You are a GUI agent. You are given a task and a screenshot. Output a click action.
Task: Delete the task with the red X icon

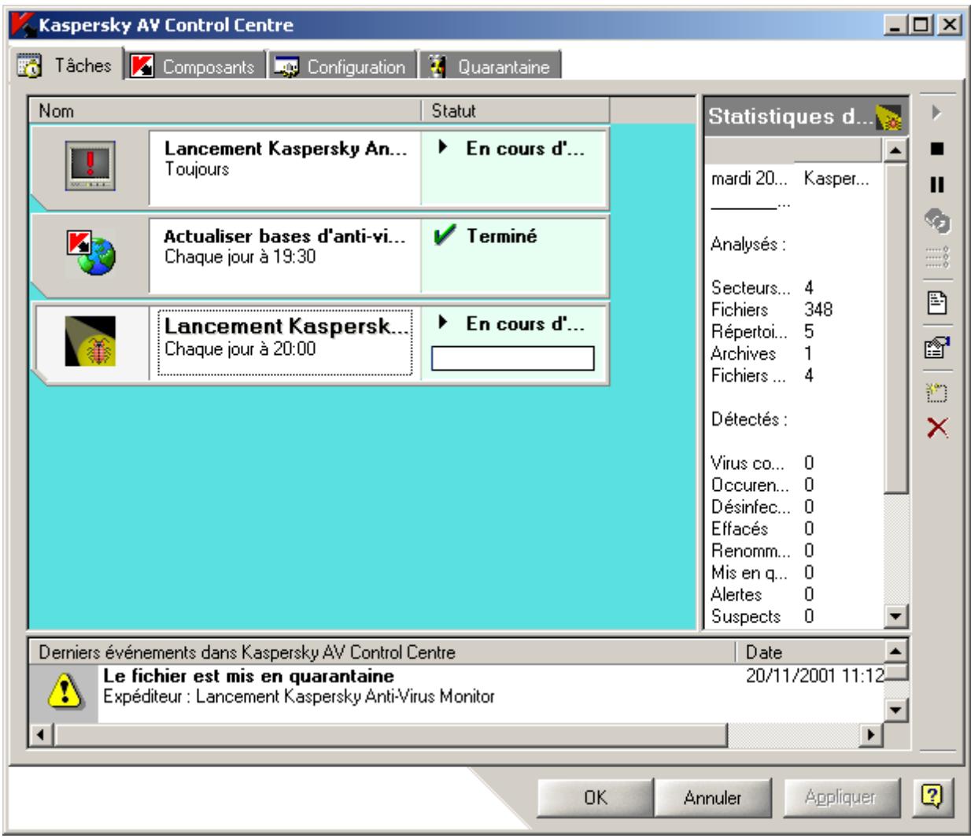point(936,428)
